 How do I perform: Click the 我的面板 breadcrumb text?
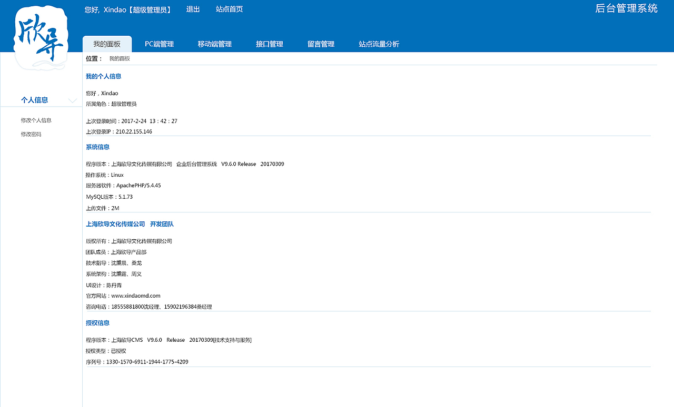(120, 59)
